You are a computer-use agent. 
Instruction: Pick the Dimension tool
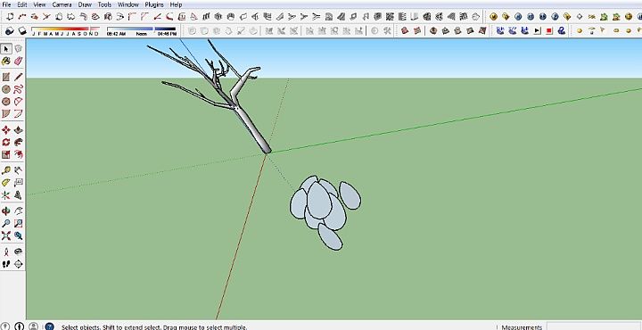click(19, 170)
